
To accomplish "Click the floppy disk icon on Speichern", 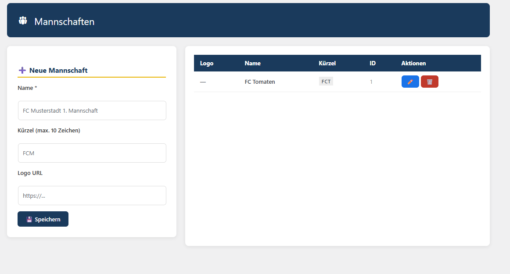I will (x=29, y=219).
